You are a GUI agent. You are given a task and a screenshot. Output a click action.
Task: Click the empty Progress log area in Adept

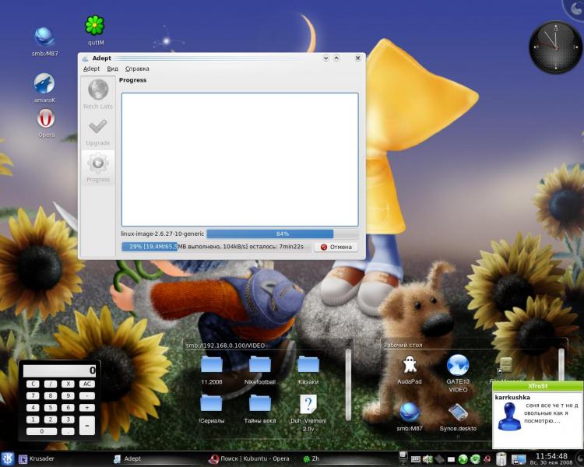[240, 160]
